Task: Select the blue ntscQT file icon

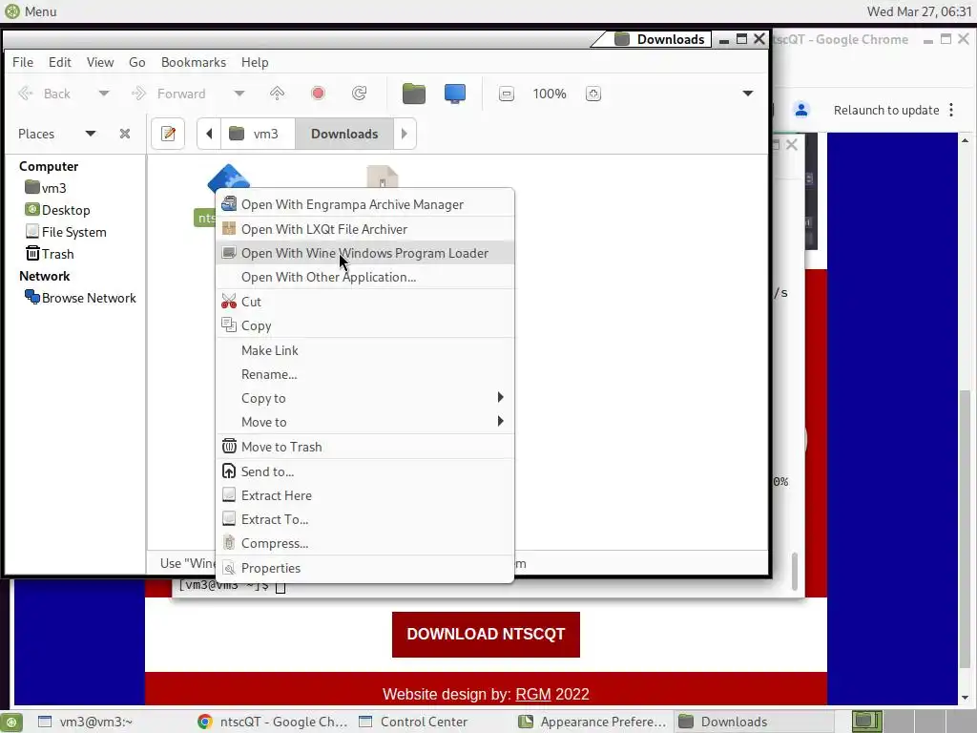Action: pyautogui.click(x=229, y=179)
